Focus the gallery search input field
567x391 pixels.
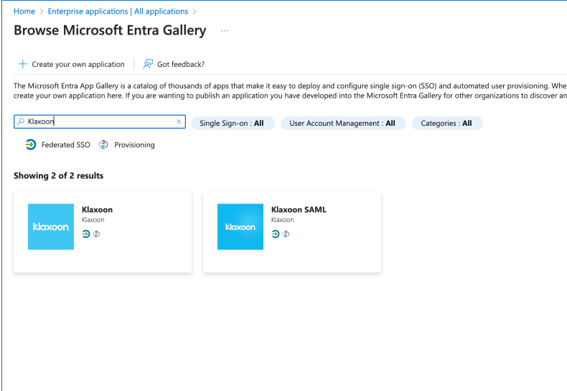100,122
